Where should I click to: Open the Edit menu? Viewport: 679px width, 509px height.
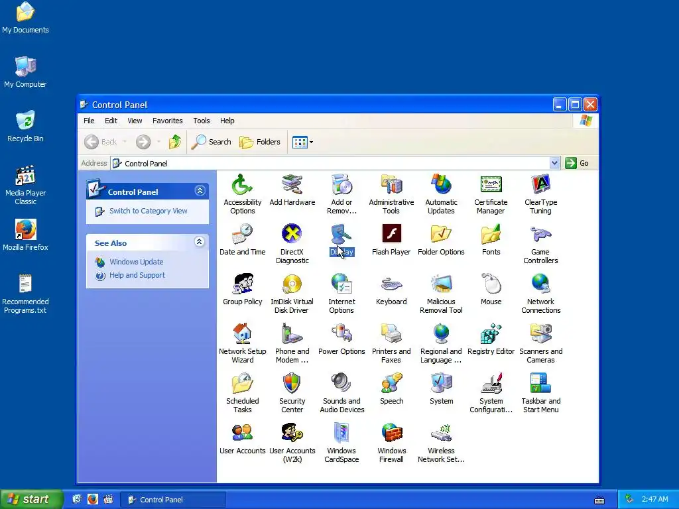[111, 121]
